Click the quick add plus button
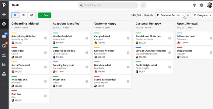The image size is (213, 109). click(143, 5)
